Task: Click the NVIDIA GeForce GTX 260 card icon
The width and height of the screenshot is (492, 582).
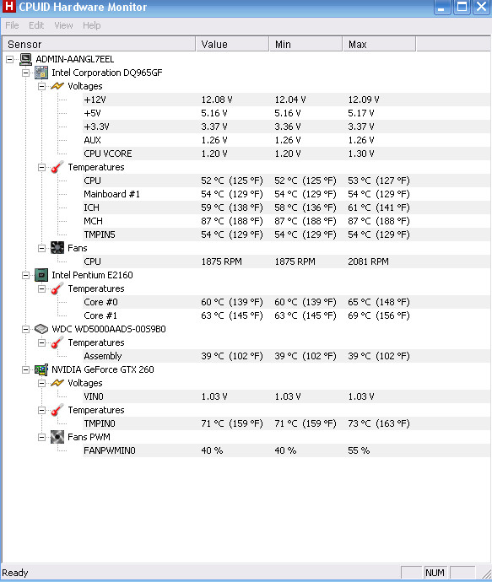Action: 41,369
